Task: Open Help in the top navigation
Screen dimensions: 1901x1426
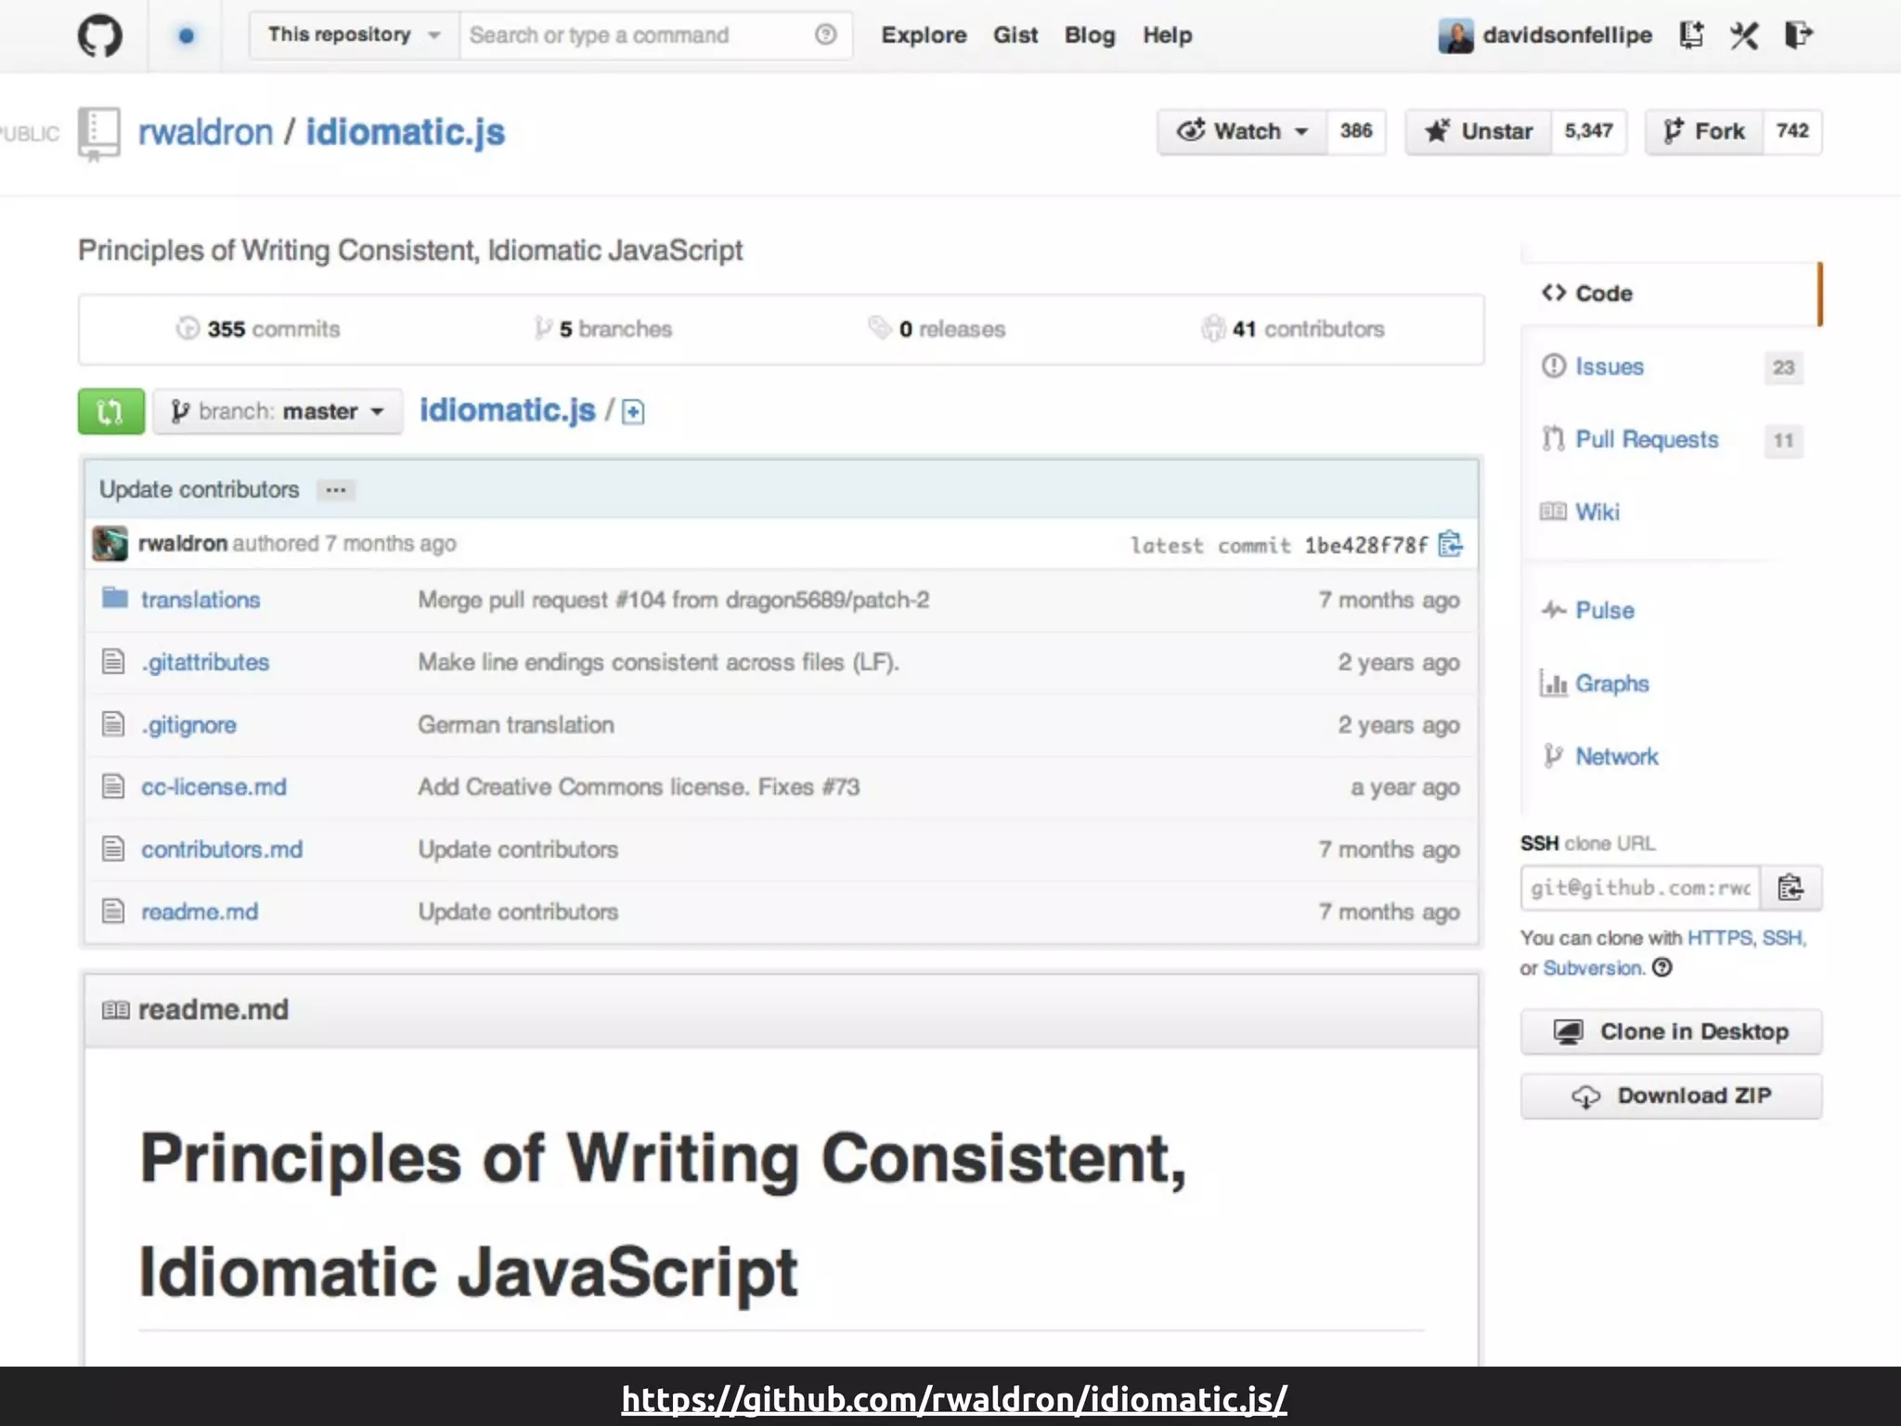Action: (x=1167, y=35)
